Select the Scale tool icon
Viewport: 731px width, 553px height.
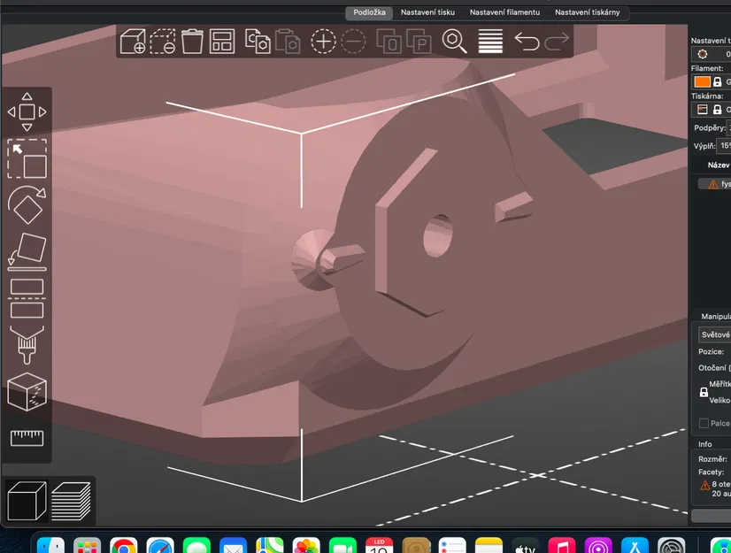27,159
